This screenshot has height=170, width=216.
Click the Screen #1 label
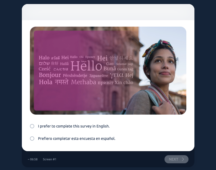[x=49, y=159]
